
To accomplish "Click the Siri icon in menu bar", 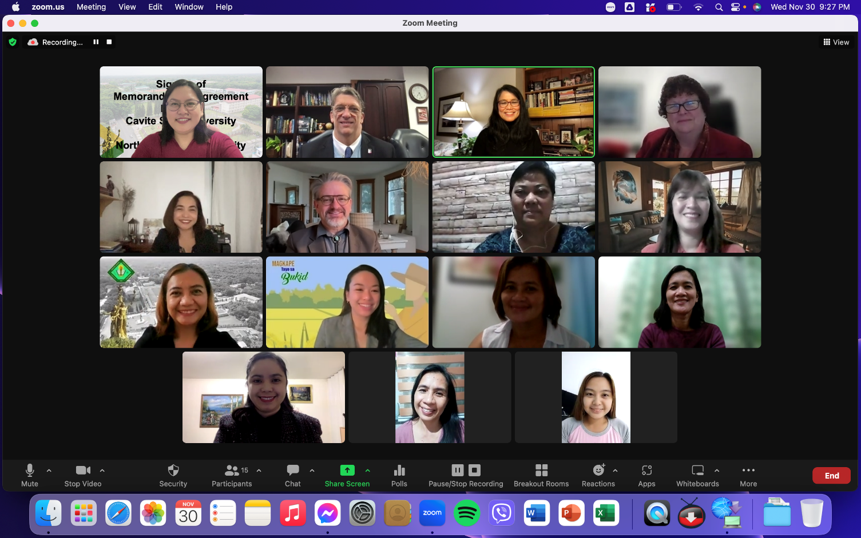I will [x=757, y=7].
